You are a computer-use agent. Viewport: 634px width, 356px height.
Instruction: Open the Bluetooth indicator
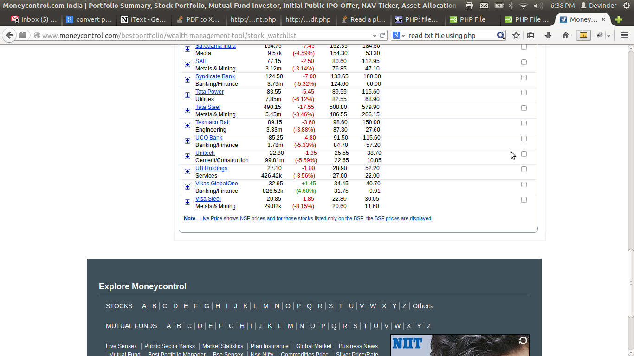[x=511, y=6]
